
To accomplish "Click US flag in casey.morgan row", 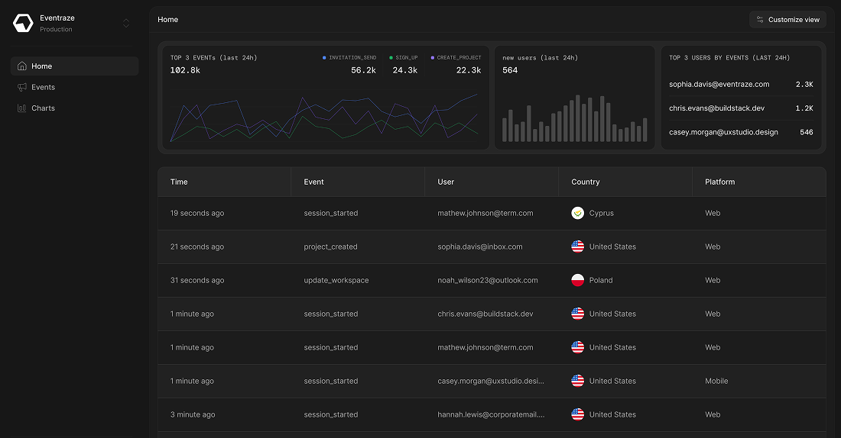I will click(x=578, y=381).
